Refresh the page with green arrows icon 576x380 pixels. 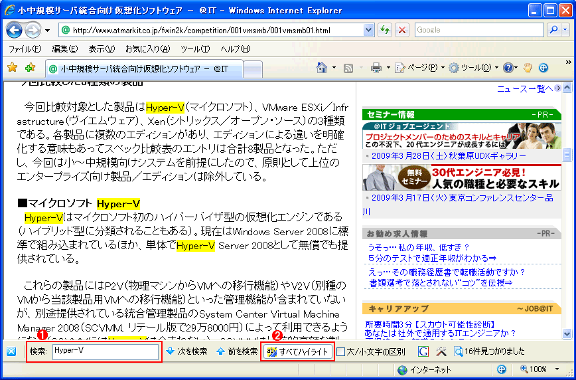[385, 30]
